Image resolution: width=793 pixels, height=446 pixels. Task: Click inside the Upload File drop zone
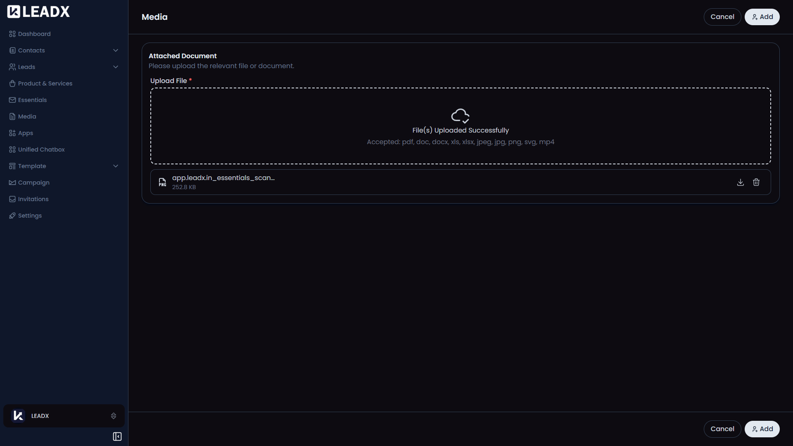tap(460, 126)
